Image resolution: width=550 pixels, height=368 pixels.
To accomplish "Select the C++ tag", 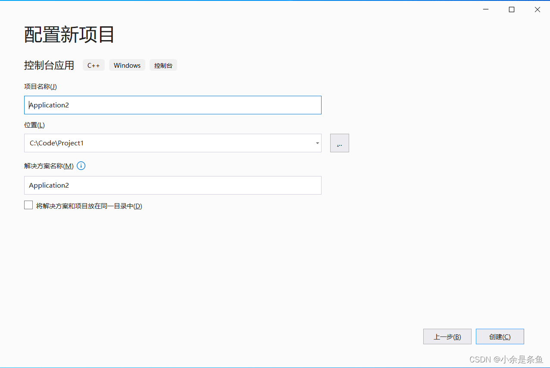I will tap(94, 65).
